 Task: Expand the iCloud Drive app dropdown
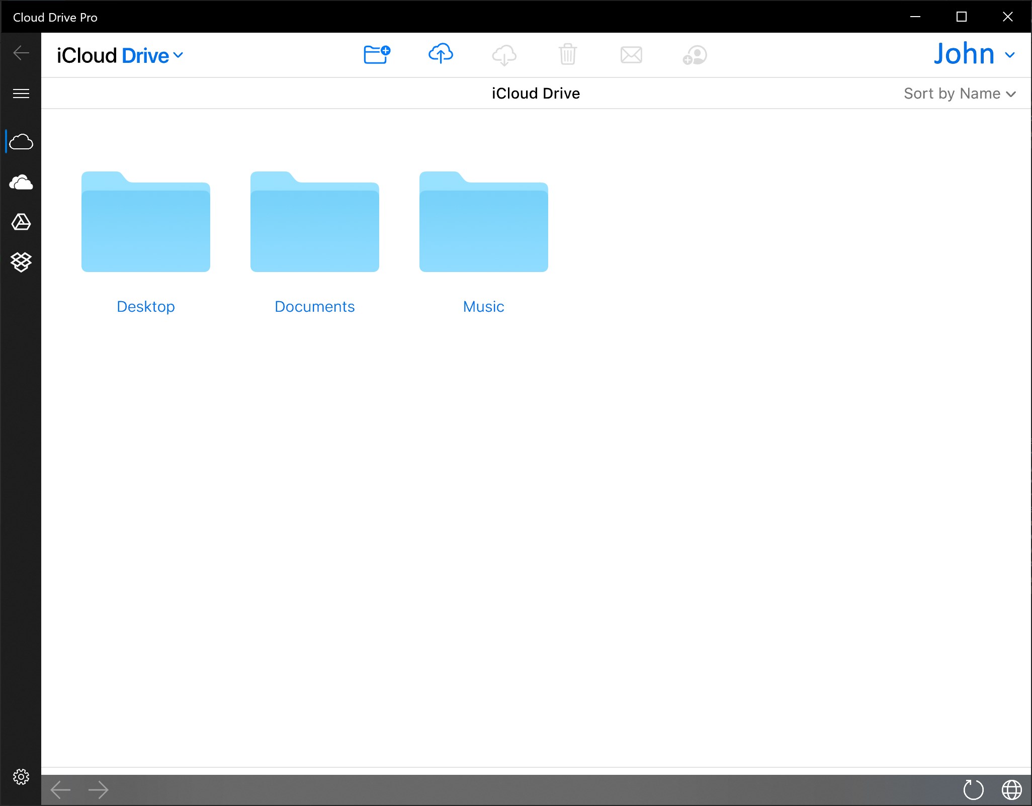pos(120,55)
